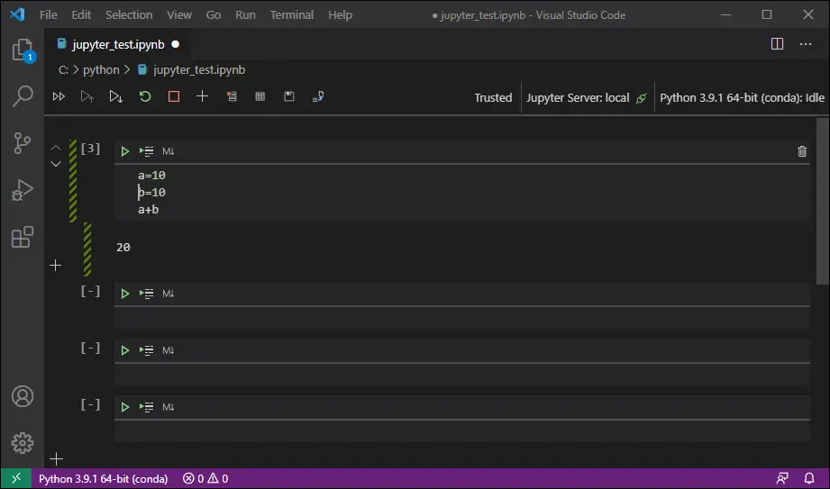The height and width of the screenshot is (489, 830).
Task: Move cell [3] down with arrow
Action: coord(56,164)
